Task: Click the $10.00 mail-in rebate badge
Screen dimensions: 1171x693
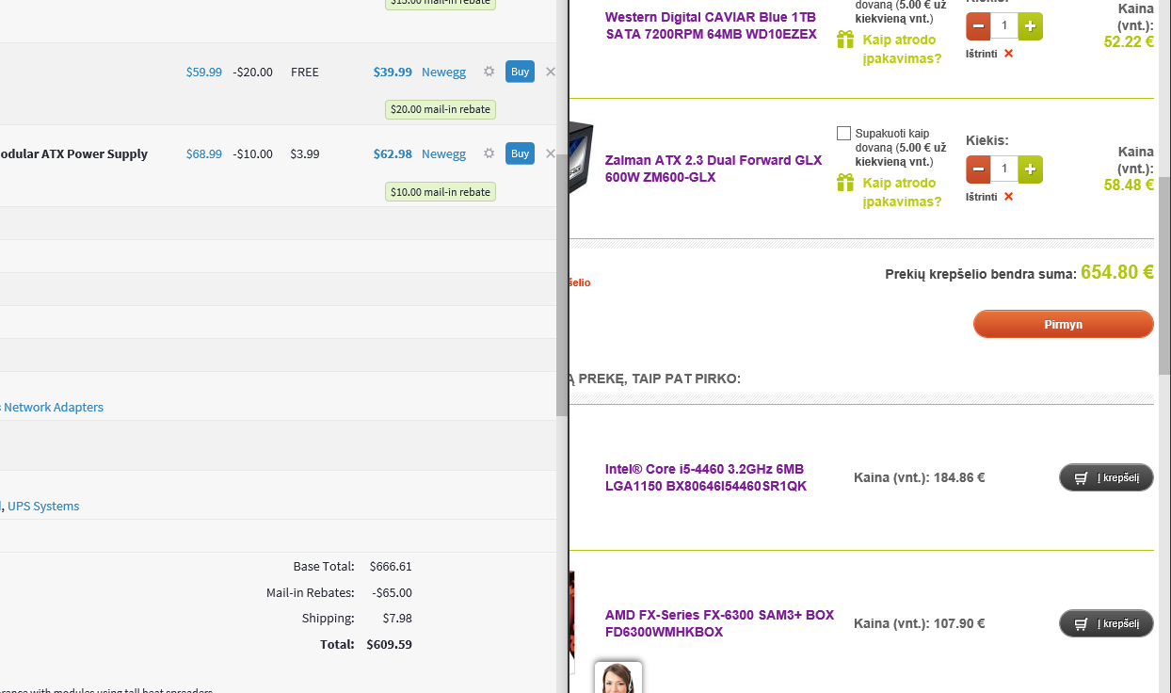Action: click(x=441, y=192)
